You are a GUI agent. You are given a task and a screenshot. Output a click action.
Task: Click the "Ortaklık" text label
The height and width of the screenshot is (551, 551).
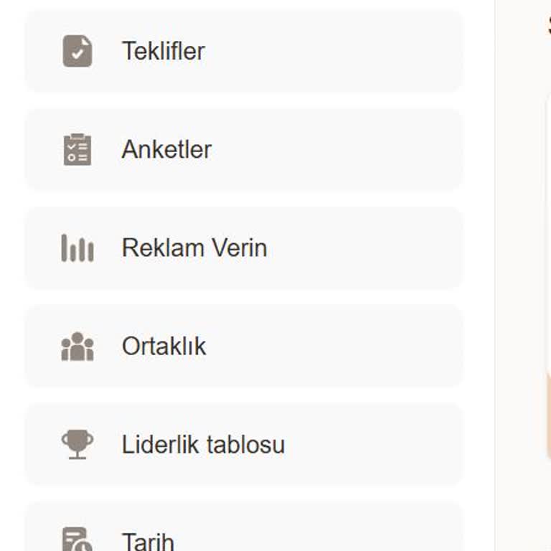pos(164,347)
